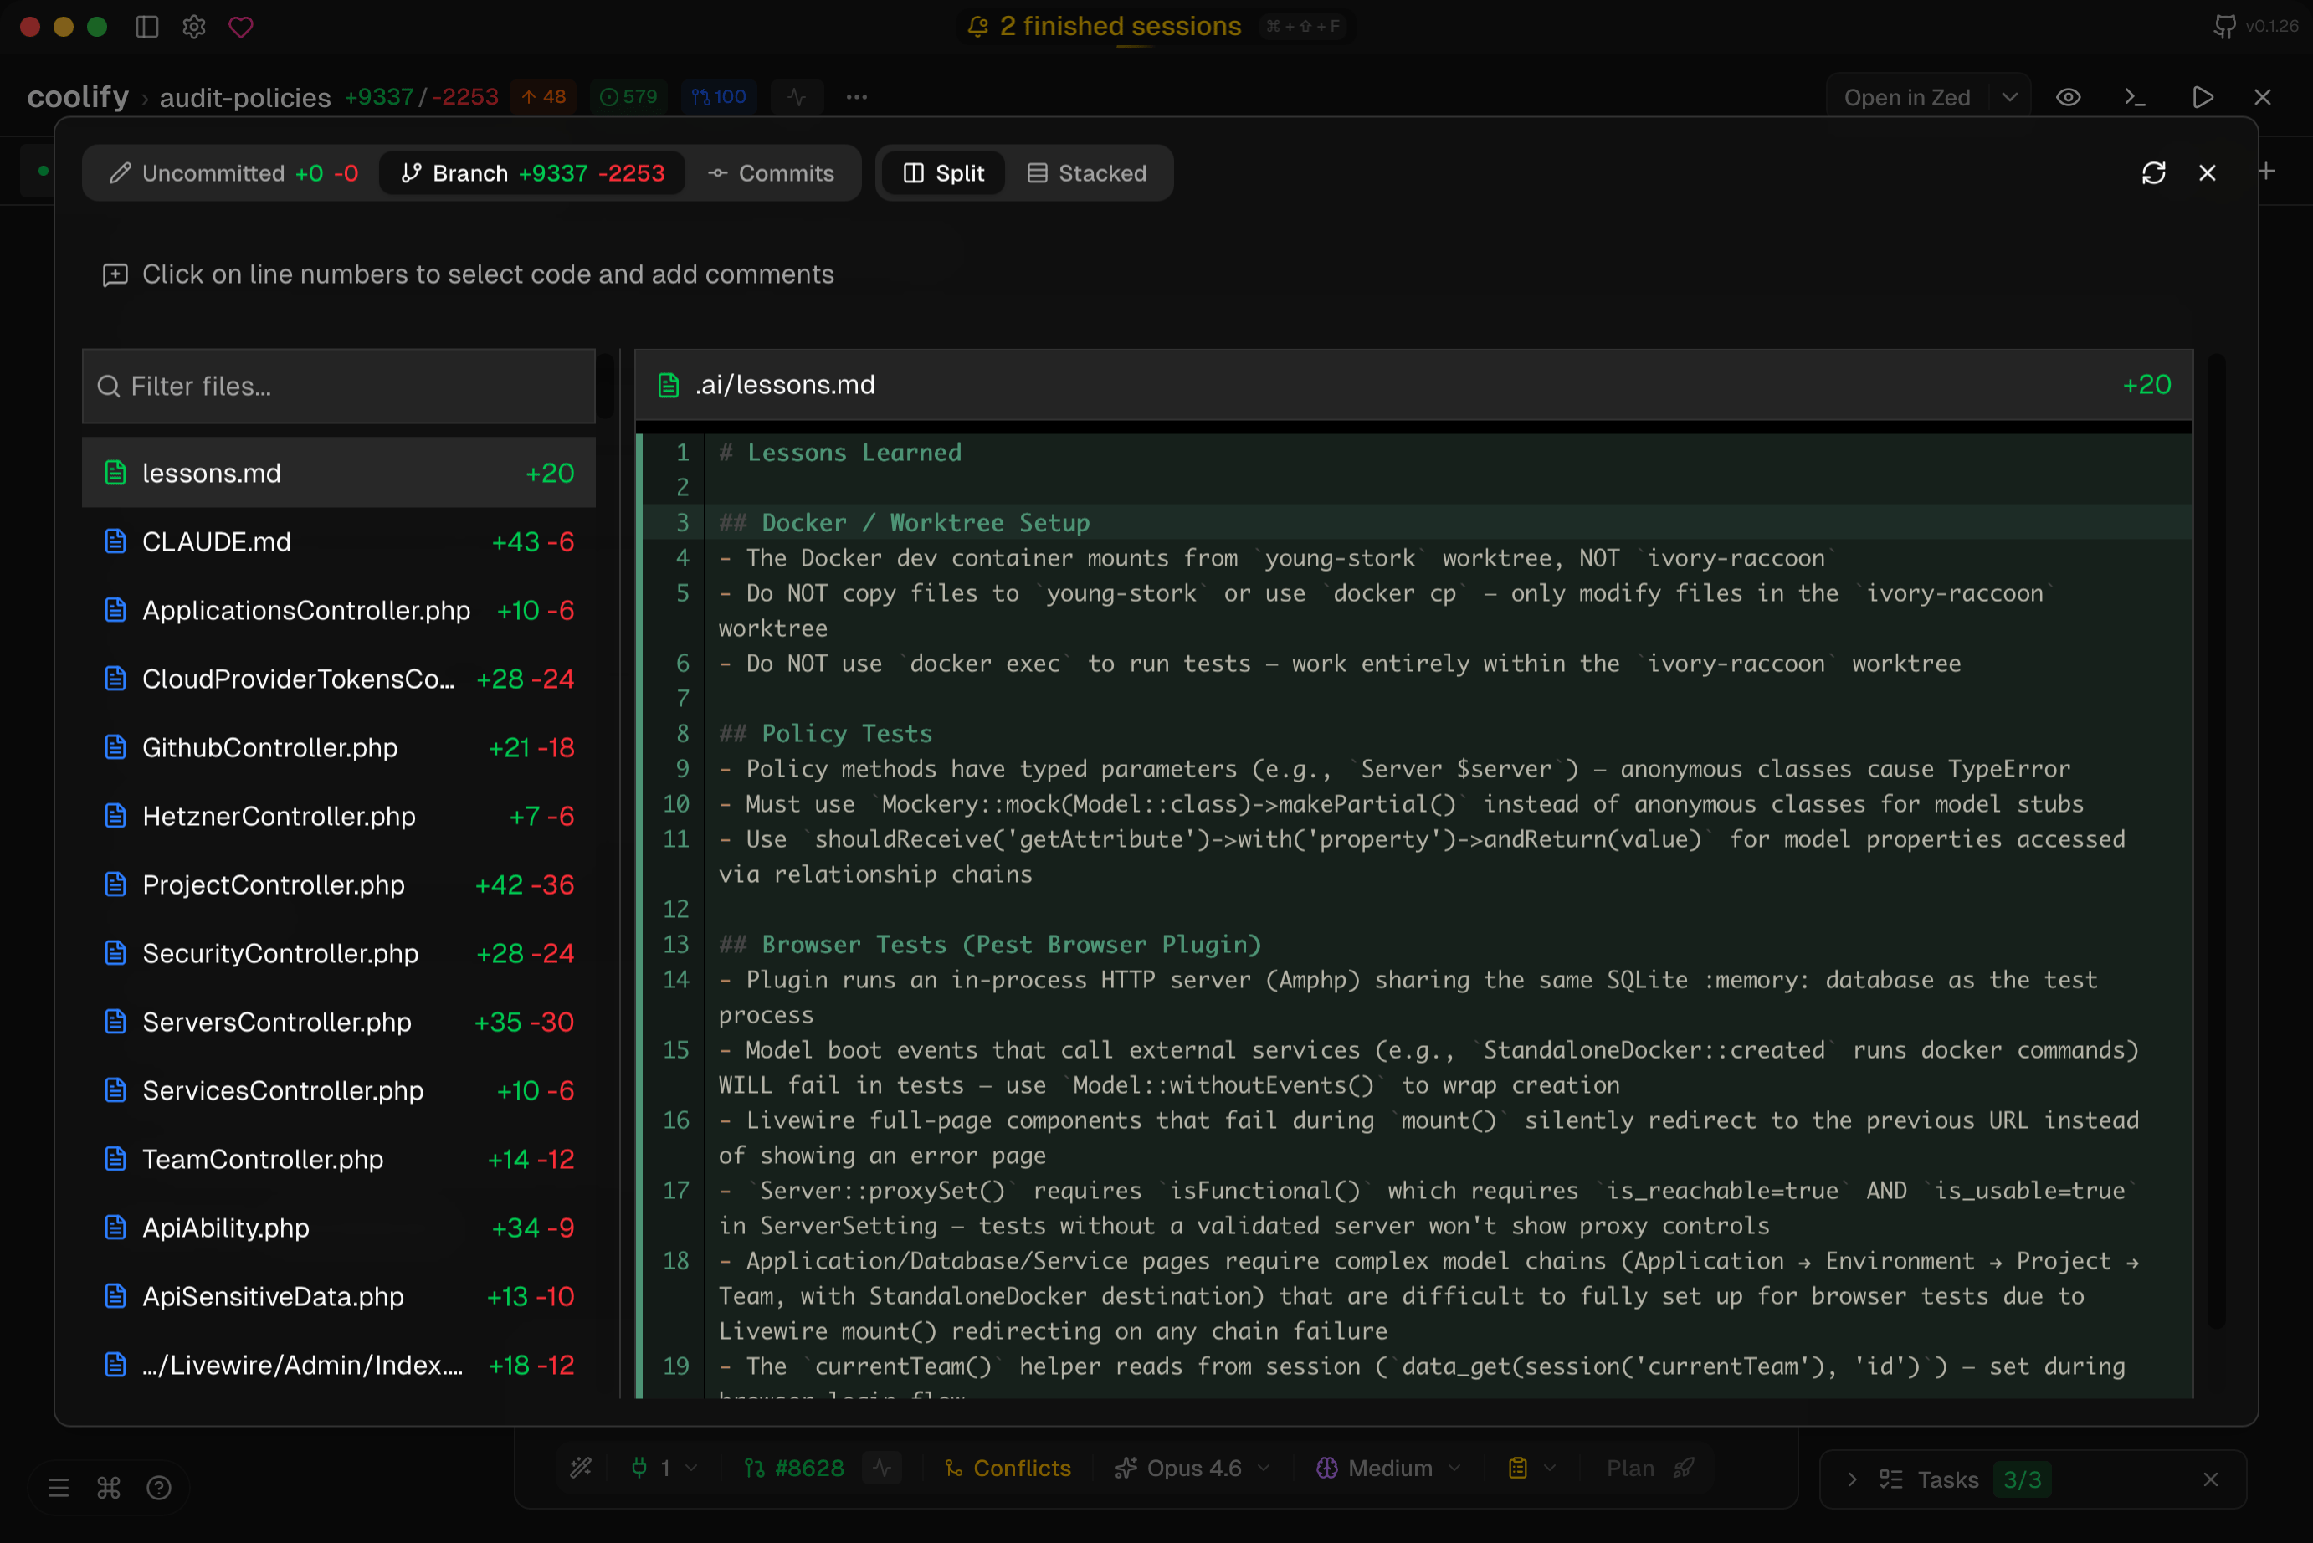Toggle the sidebar icon next to the settings gear
Image resolution: width=2313 pixels, height=1543 pixels.
click(146, 27)
